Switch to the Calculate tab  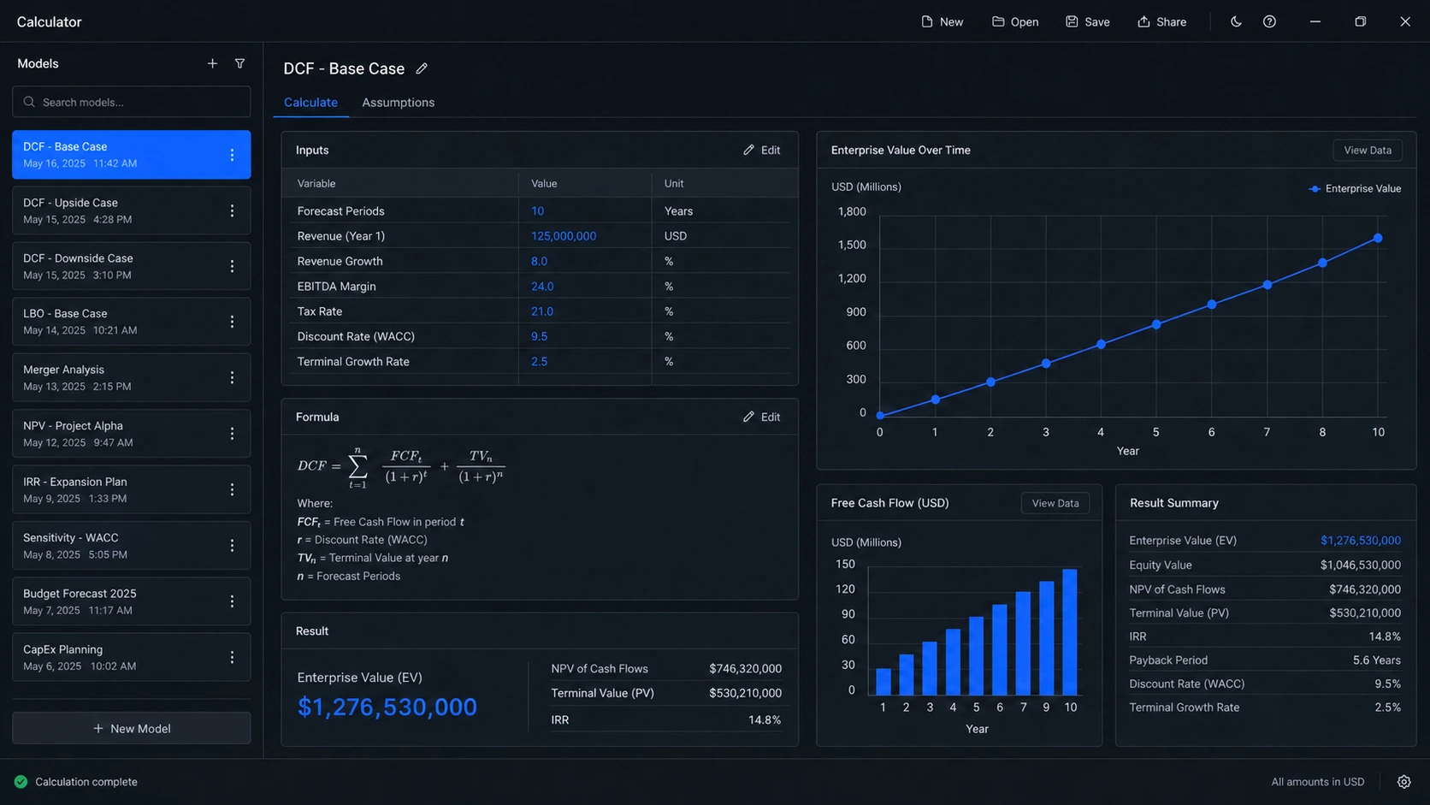click(x=310, y=102)
